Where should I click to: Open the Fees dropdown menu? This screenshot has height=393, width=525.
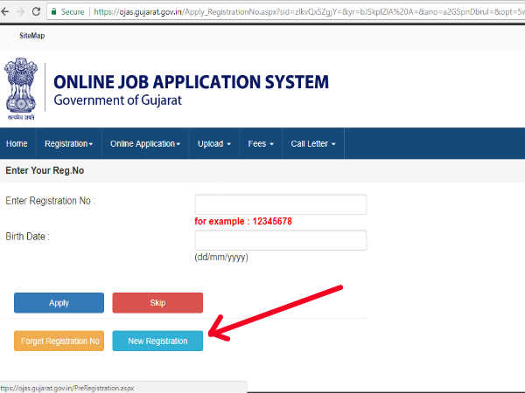(x=261, y=143)
